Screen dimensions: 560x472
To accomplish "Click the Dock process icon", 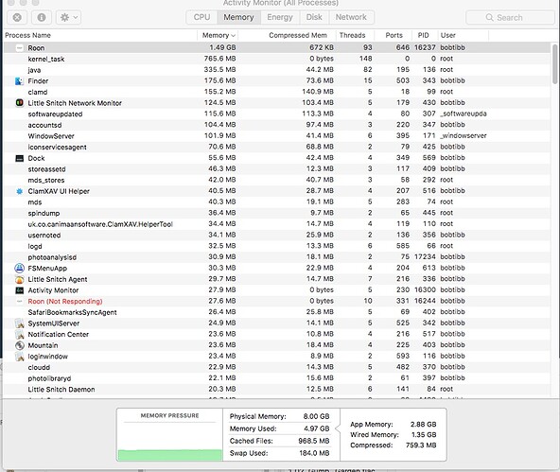I will 20,158.
